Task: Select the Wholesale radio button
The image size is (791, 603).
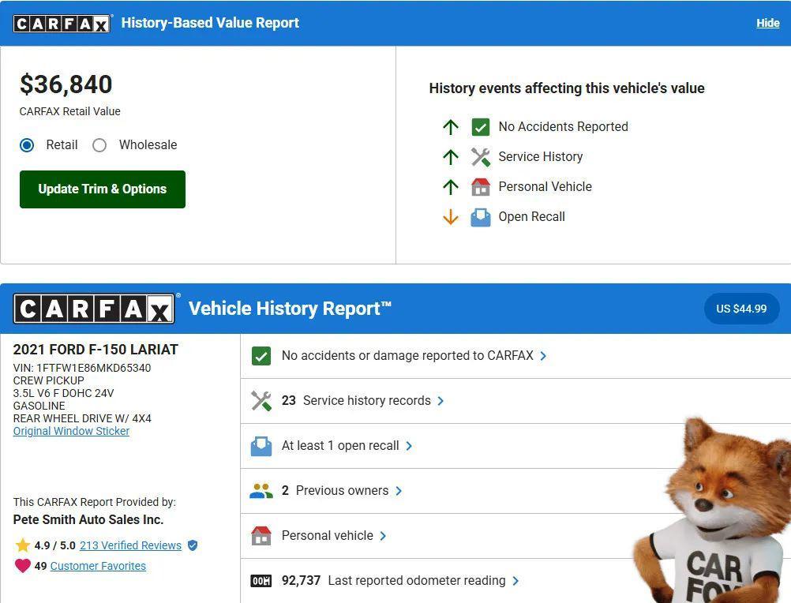Action: click(x=99, y=145)
